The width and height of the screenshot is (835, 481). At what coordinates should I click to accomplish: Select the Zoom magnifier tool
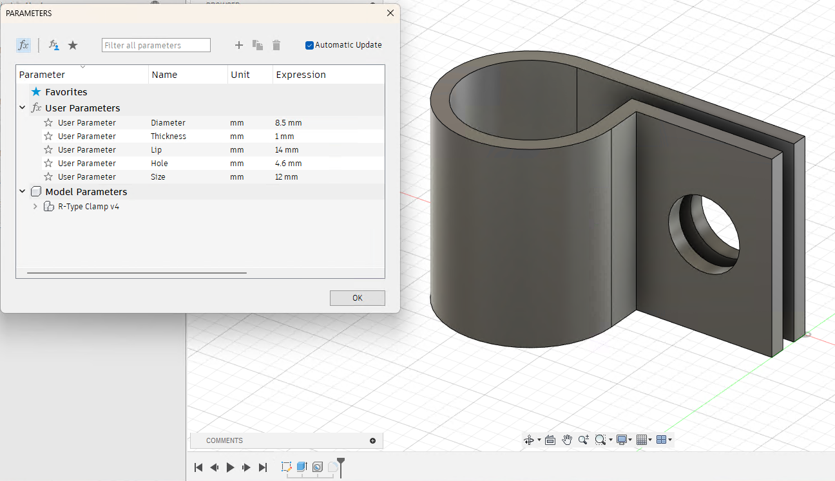[584, 440]
